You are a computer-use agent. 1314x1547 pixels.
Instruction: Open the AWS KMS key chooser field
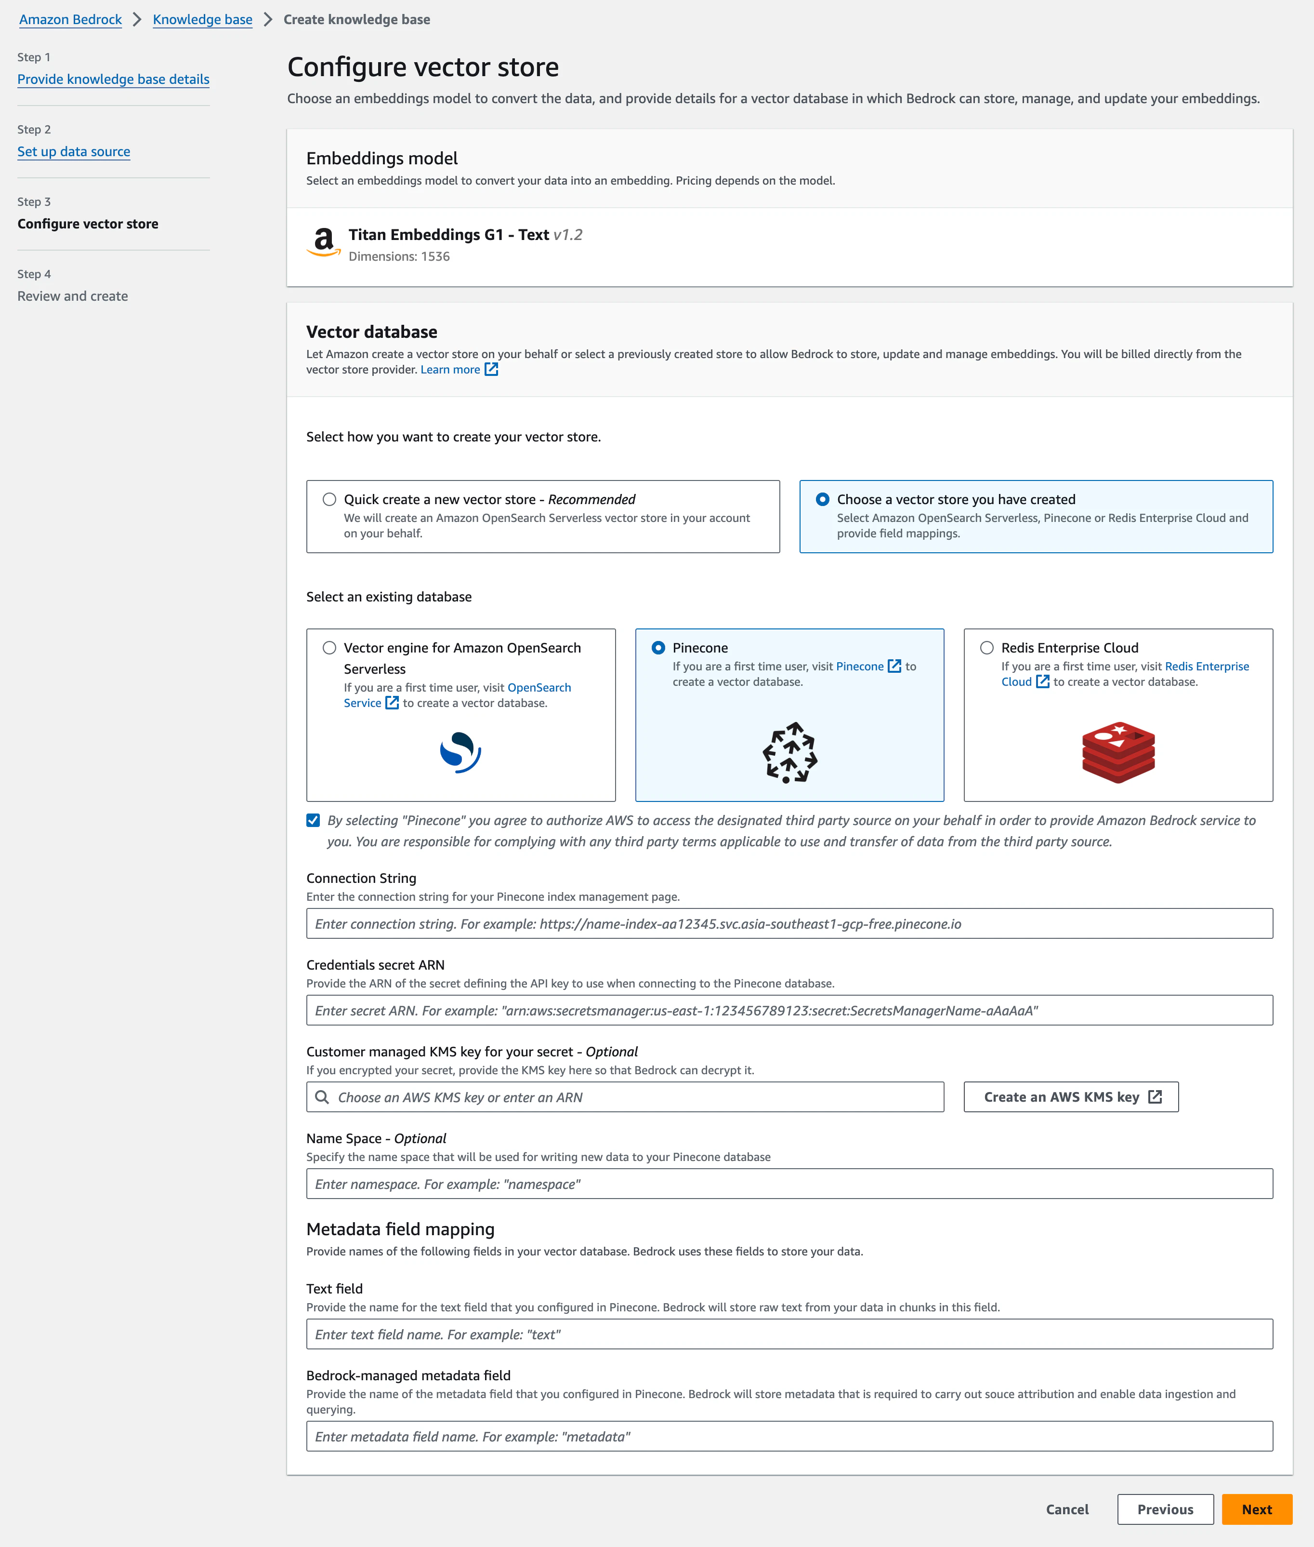625,1097
